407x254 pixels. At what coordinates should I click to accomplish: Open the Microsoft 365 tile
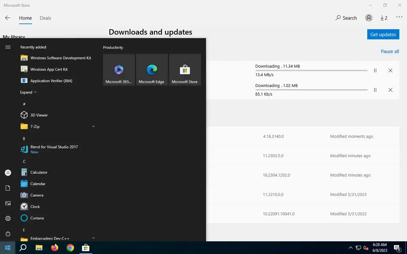(119, 70)
